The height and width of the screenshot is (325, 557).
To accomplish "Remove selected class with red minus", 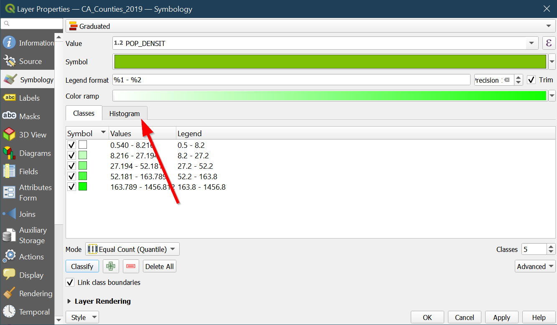I will tap(131, 267).
